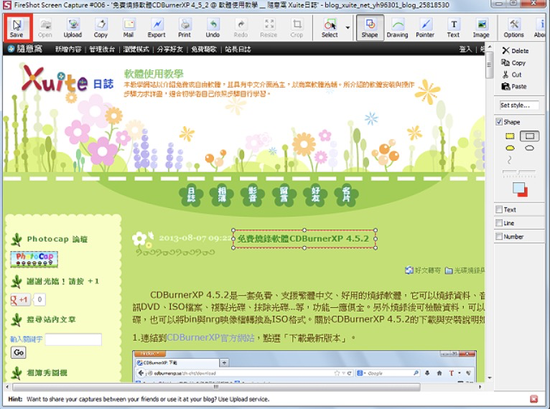Click the vertical scrollbar down arrow
Screen dimensions: 550x409
coord(490,378)
